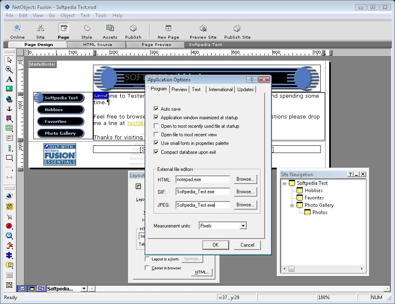
Task: Switch to Text tab in Application Options
Action: coord(196,90)
